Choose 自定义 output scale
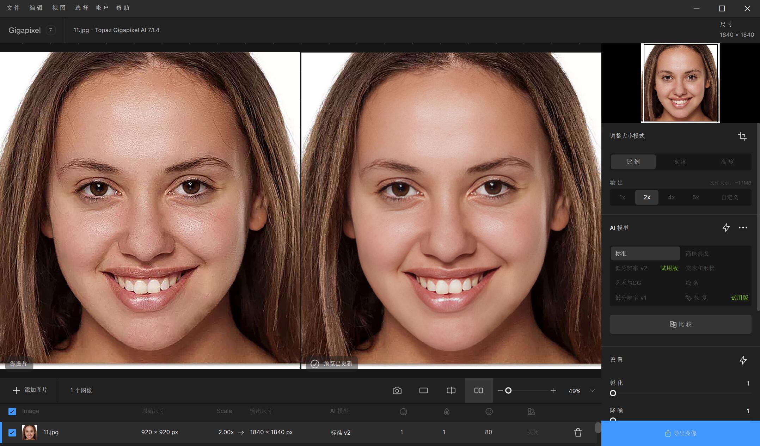This screenshot has width=760, height=446. click(x=729, y=197)
